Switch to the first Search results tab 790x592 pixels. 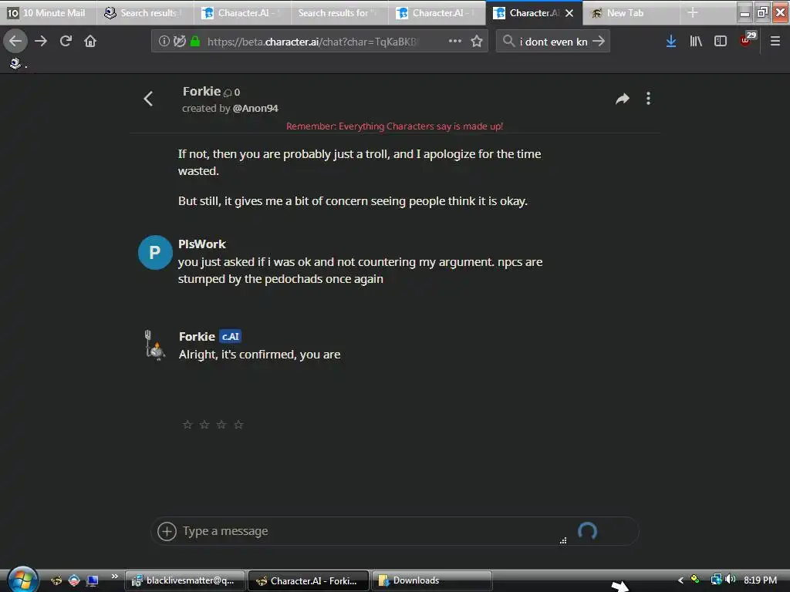click(144, 12)
